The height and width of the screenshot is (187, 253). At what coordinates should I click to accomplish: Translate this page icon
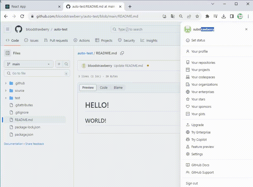tap(173, 16)
